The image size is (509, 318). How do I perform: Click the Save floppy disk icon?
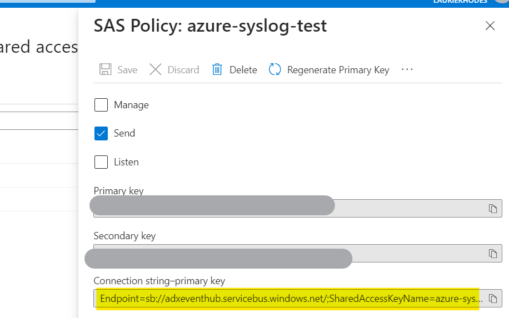coord(105,69)
